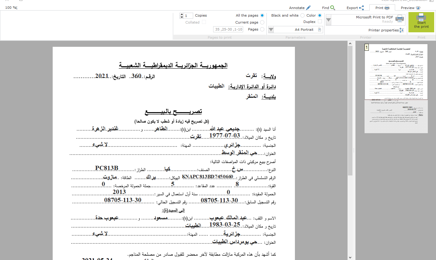This screenshot has width=436, height=260.
Task: Expand the A4 Portrait paper dropdown
Action: (271, 30)
